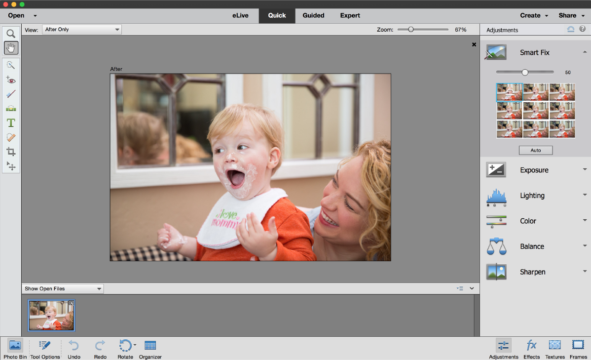Select the Spot Healing Brush
Viewport: 591px width, 360px height.
[11, 137]
